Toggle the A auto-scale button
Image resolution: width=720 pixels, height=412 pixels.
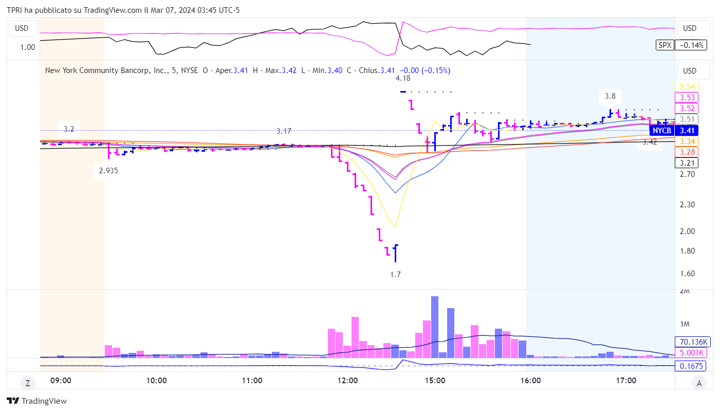click(697, 382)
